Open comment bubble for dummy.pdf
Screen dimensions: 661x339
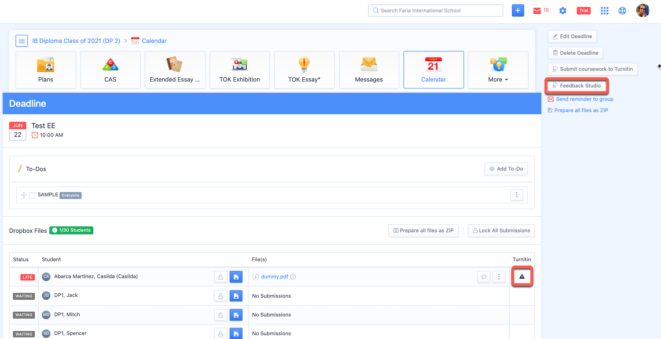tap(484, 277)
